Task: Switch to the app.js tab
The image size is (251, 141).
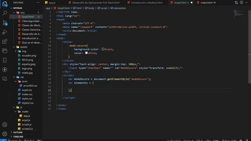Action: (x=52, y=3)
